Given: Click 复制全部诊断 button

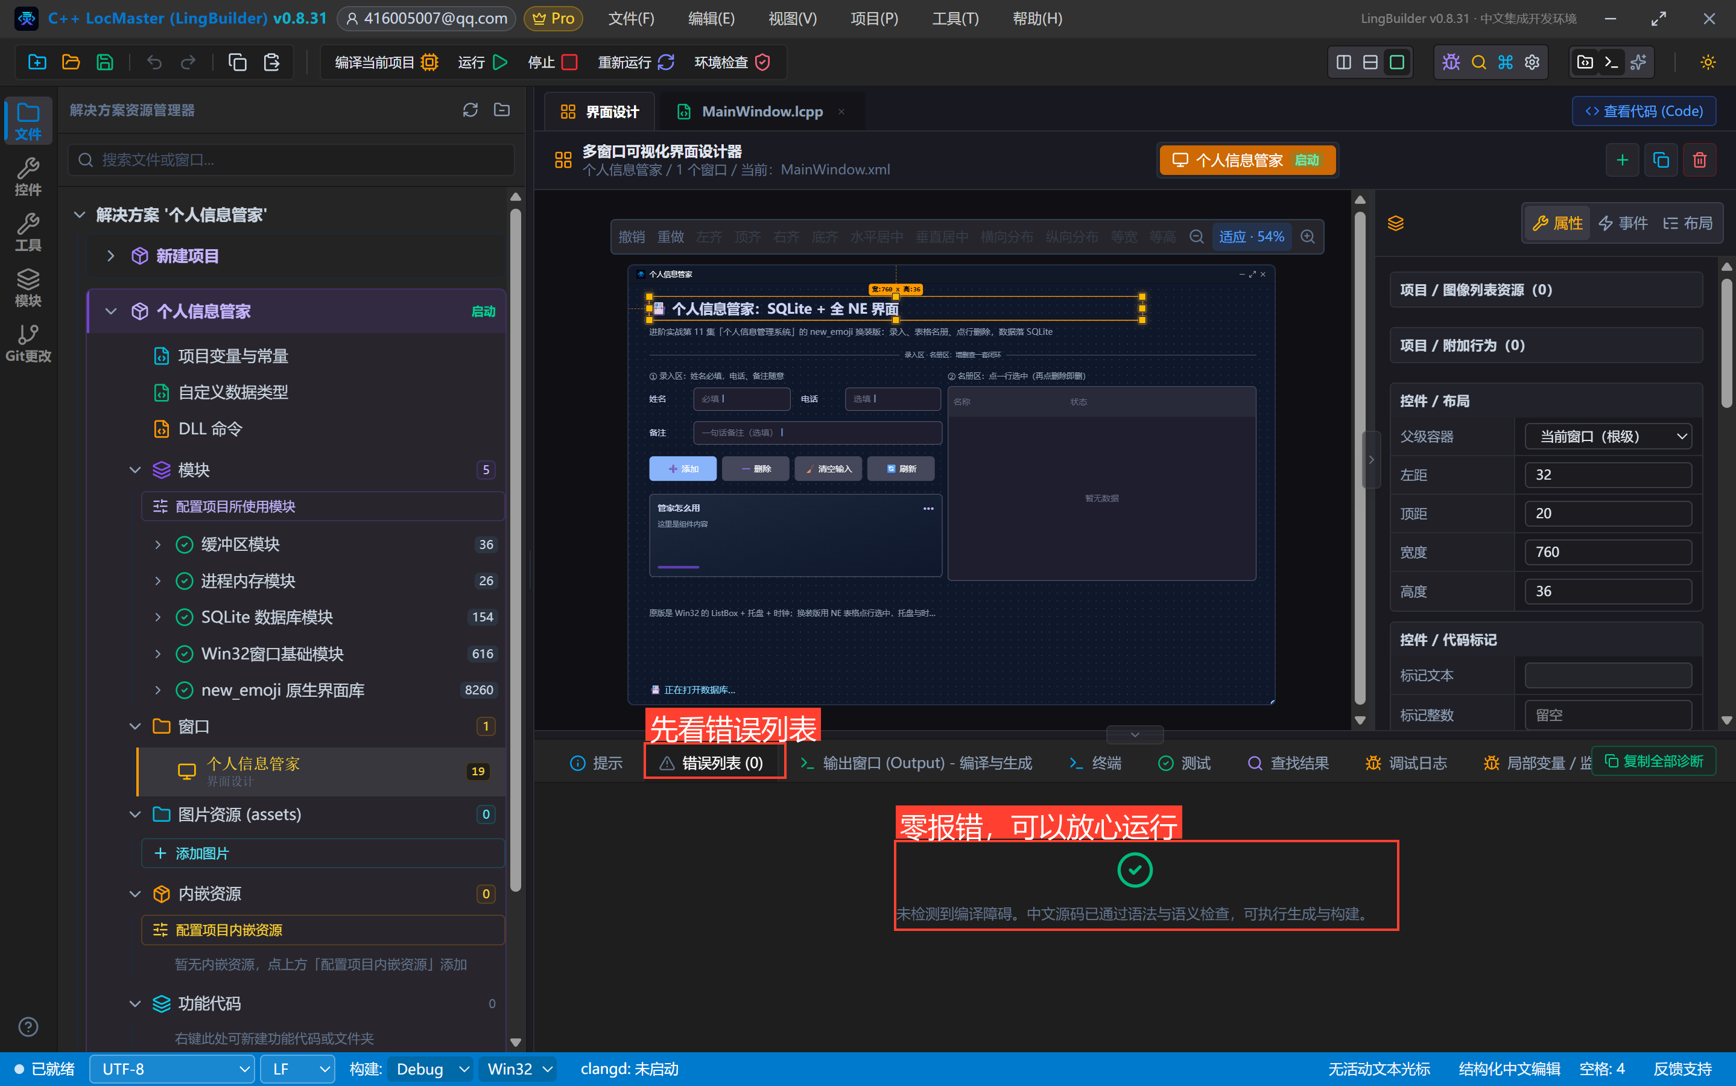Looking at the screenshot, I should click(x=1653, y=761).
